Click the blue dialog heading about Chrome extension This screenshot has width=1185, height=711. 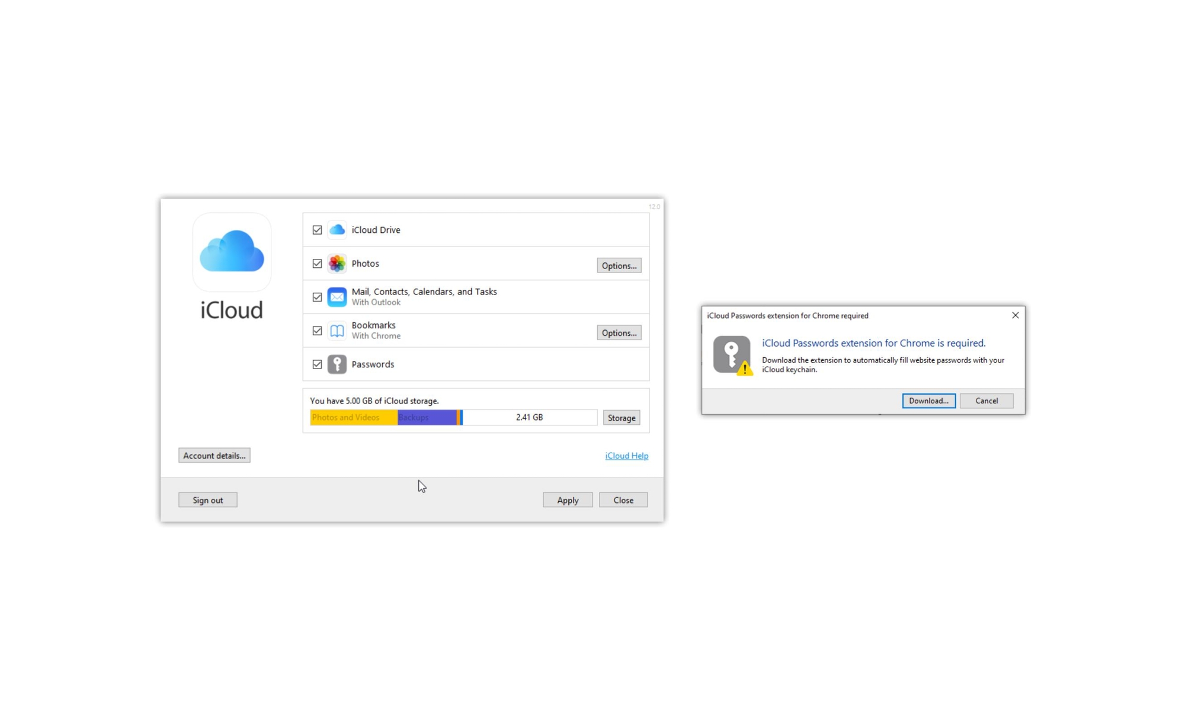coord(873,343)
